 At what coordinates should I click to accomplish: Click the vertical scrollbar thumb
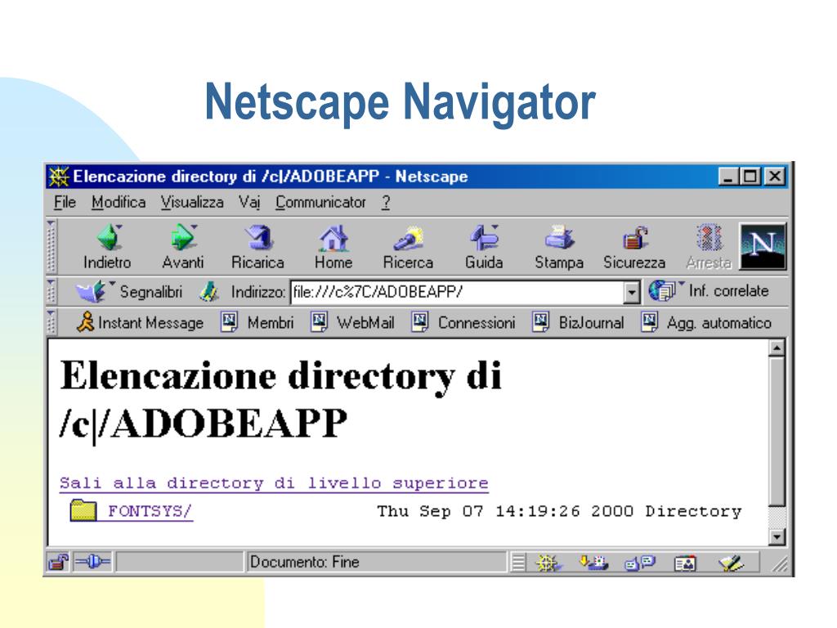pyautogui.click(x=777, y=431)
